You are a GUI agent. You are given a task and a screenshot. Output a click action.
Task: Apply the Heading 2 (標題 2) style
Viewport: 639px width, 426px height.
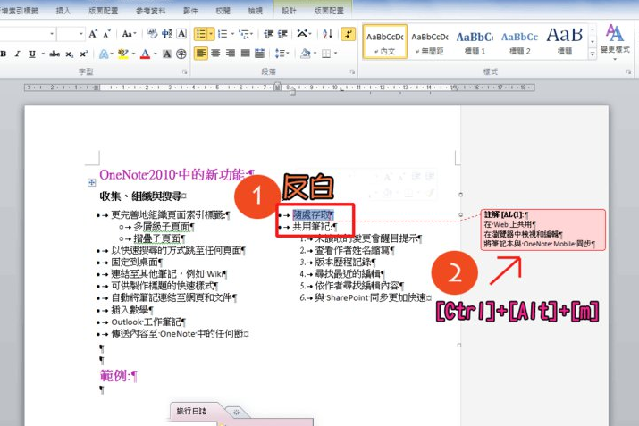pos(519,42)
